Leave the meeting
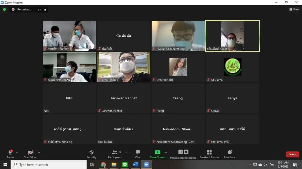302x169 pixels. pyautogui.click(x=292, y=154)
